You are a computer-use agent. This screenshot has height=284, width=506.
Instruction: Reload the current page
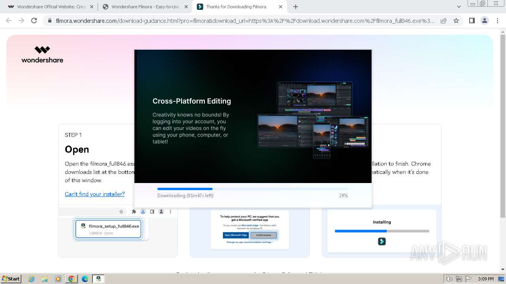(34, 21)
